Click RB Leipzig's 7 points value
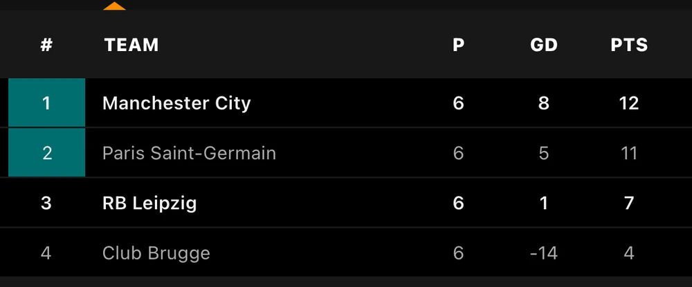The height and width of the screenshot is (287, 692). click(629, 204)
